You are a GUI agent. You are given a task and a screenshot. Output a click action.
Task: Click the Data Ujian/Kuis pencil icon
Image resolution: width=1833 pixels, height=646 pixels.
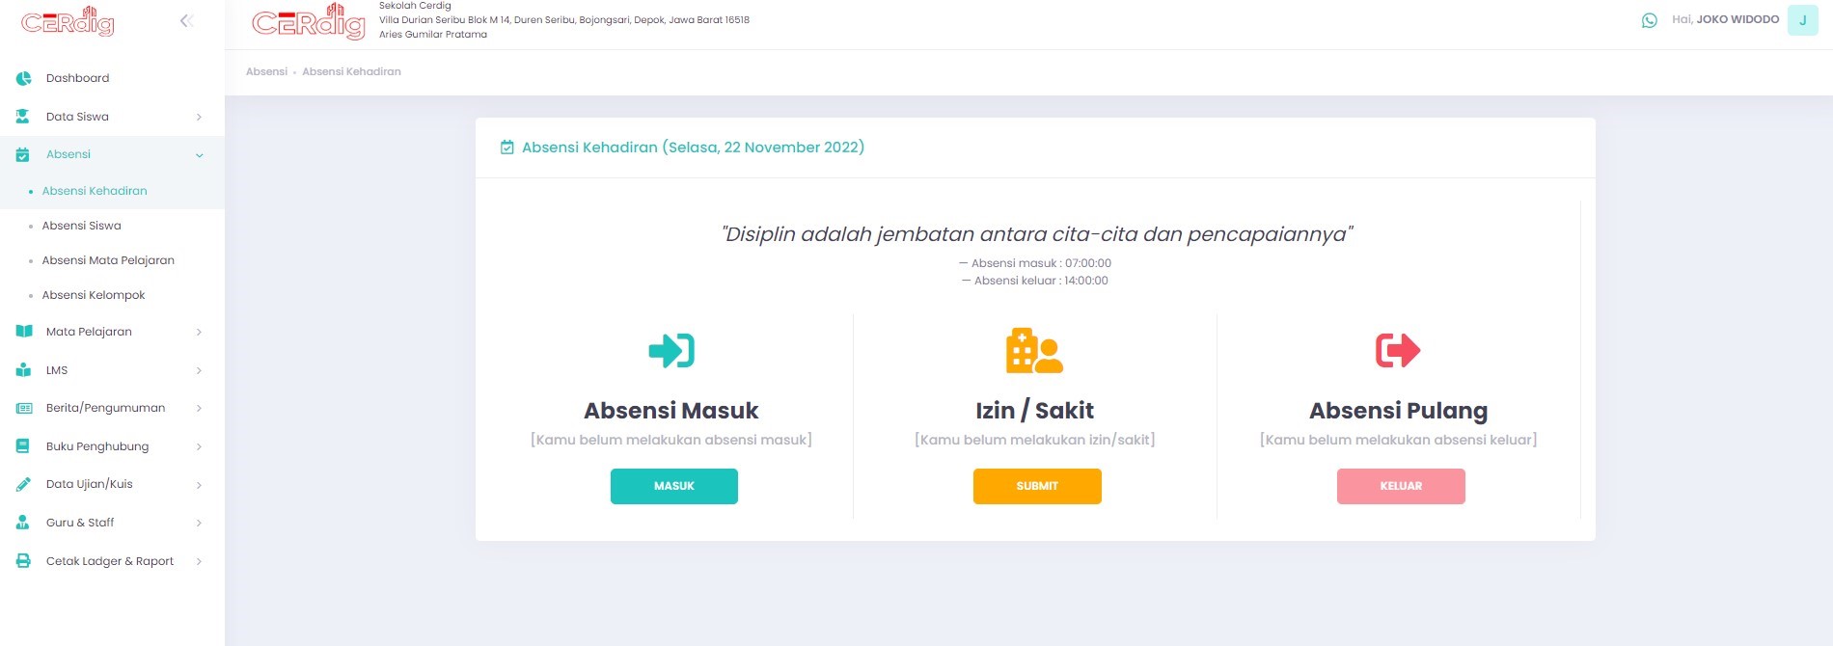[24, 484]
